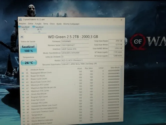Click the WD Green 2.5 2TB disk title
Viewport: 166px width, 125px height.
pyautogui.click(x=73, y=37)
